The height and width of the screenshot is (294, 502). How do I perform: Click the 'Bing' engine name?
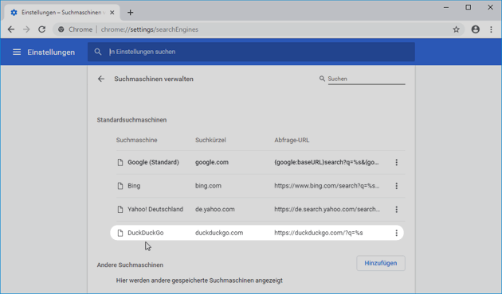point(134,186)
